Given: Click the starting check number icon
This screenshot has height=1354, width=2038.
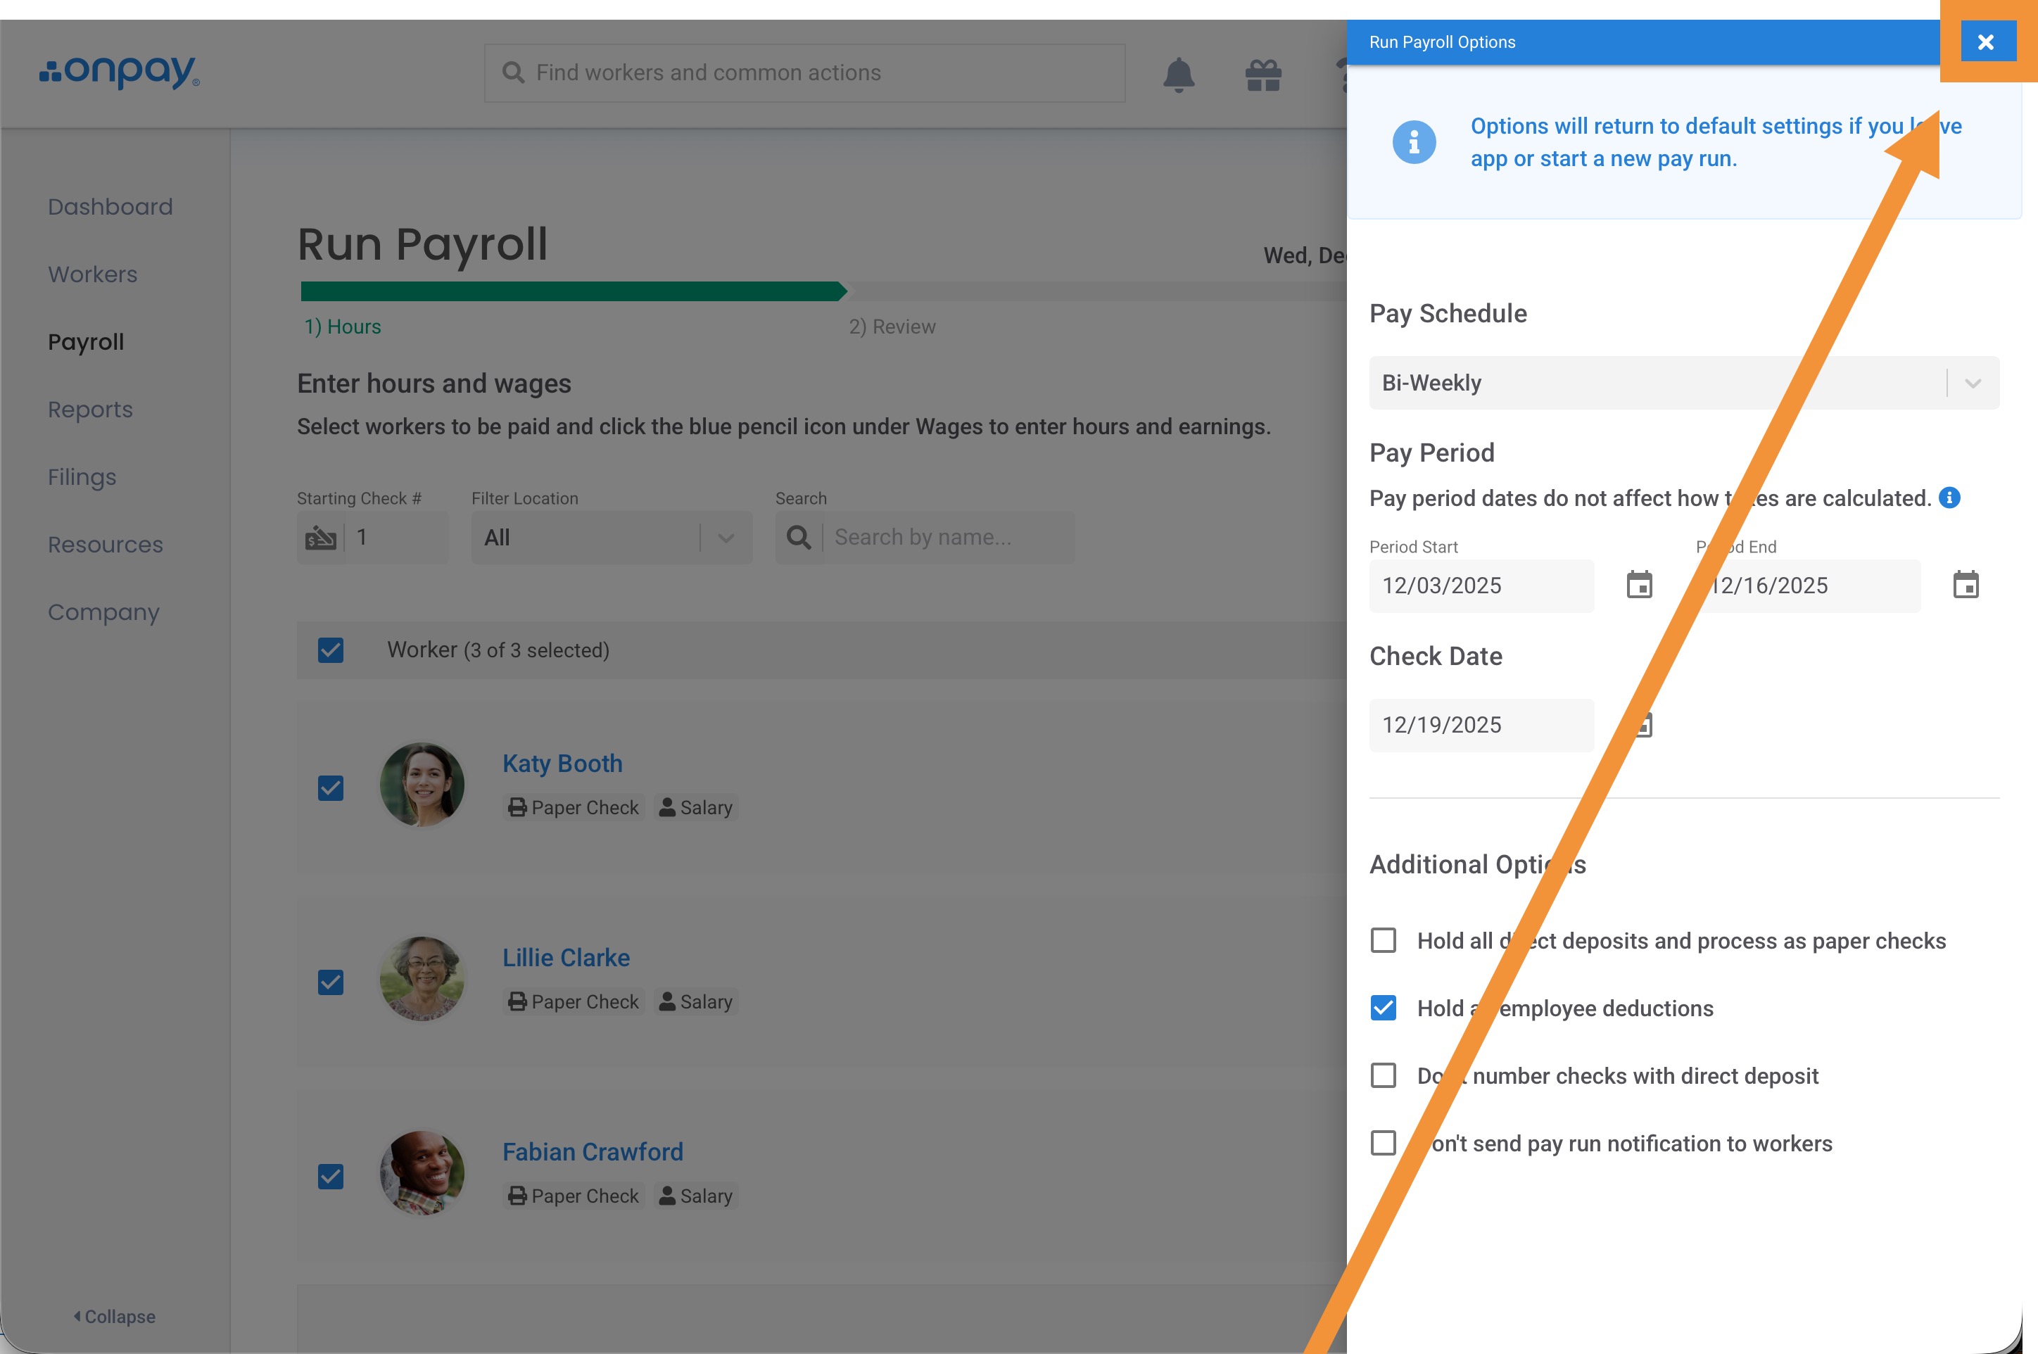Looking at the screenshot, I should (x=320, y=537).
